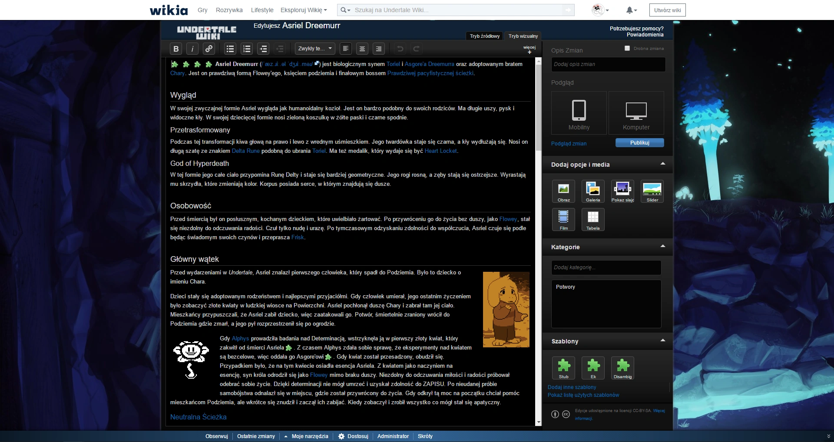Image resolution: width=834 pixels, height=442 pixels.
Task: Tick the Drobna zmiana checkbox
Action: tap(627, 48)
